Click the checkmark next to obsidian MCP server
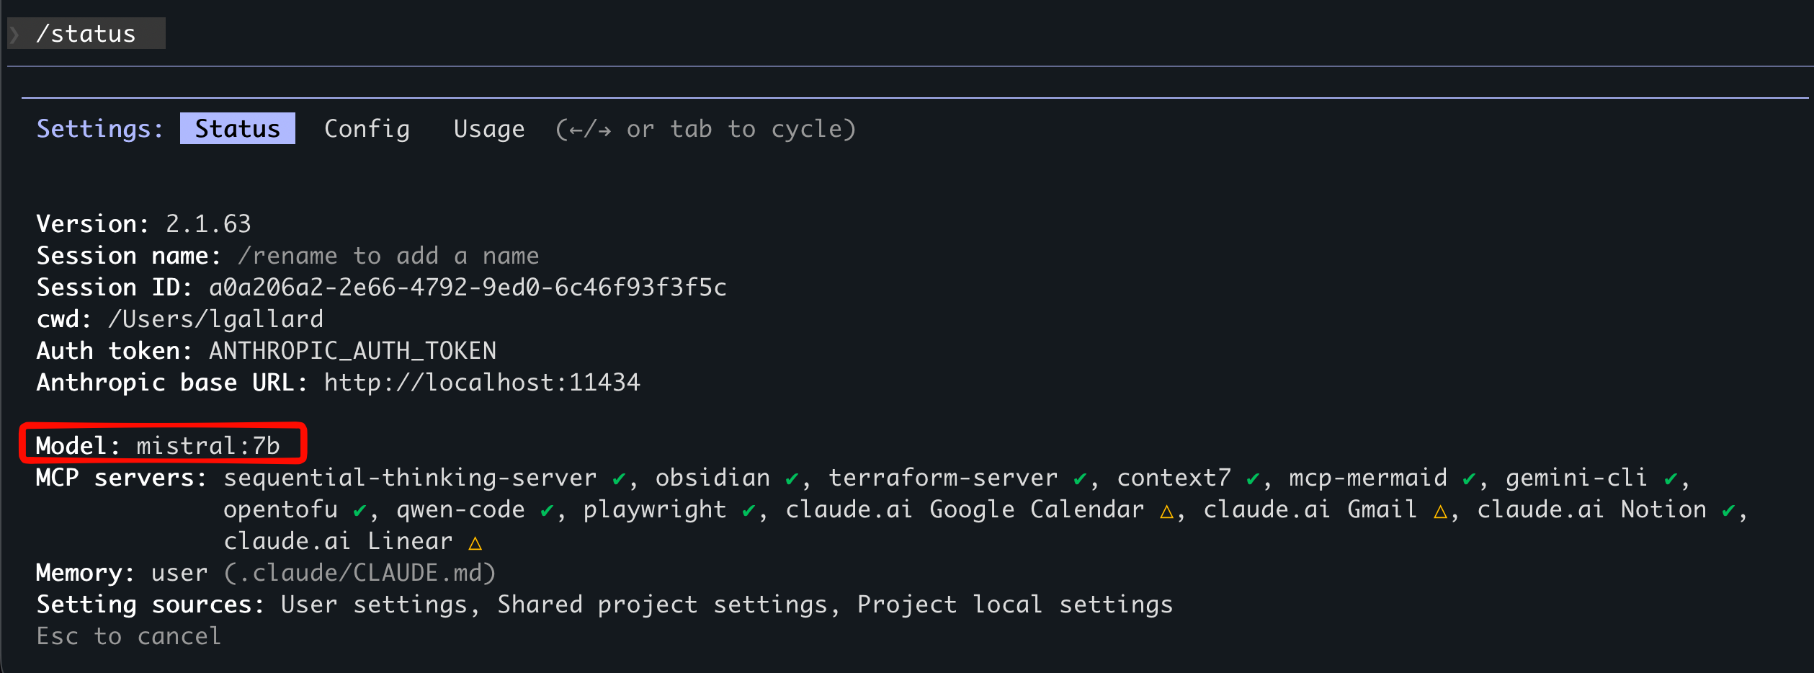1814x673 pixels. (x=791, y=477)
